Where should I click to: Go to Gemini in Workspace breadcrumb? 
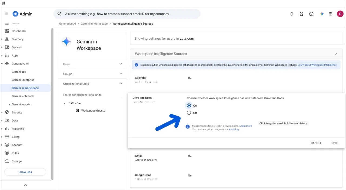(94, 24)
